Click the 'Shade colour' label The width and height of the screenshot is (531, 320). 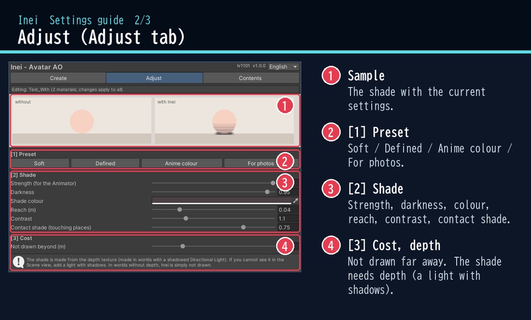[27, 201]
